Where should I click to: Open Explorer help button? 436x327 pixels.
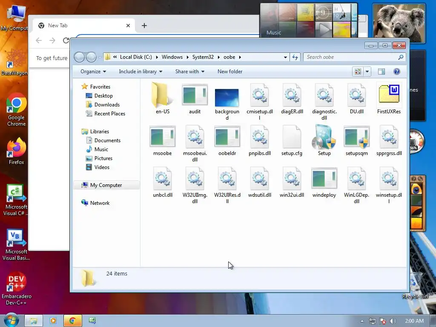396,72
